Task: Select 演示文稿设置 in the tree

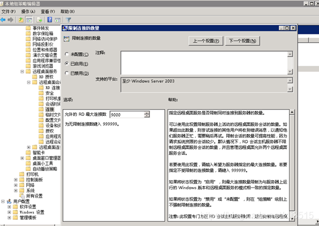Action: (45, 55)
